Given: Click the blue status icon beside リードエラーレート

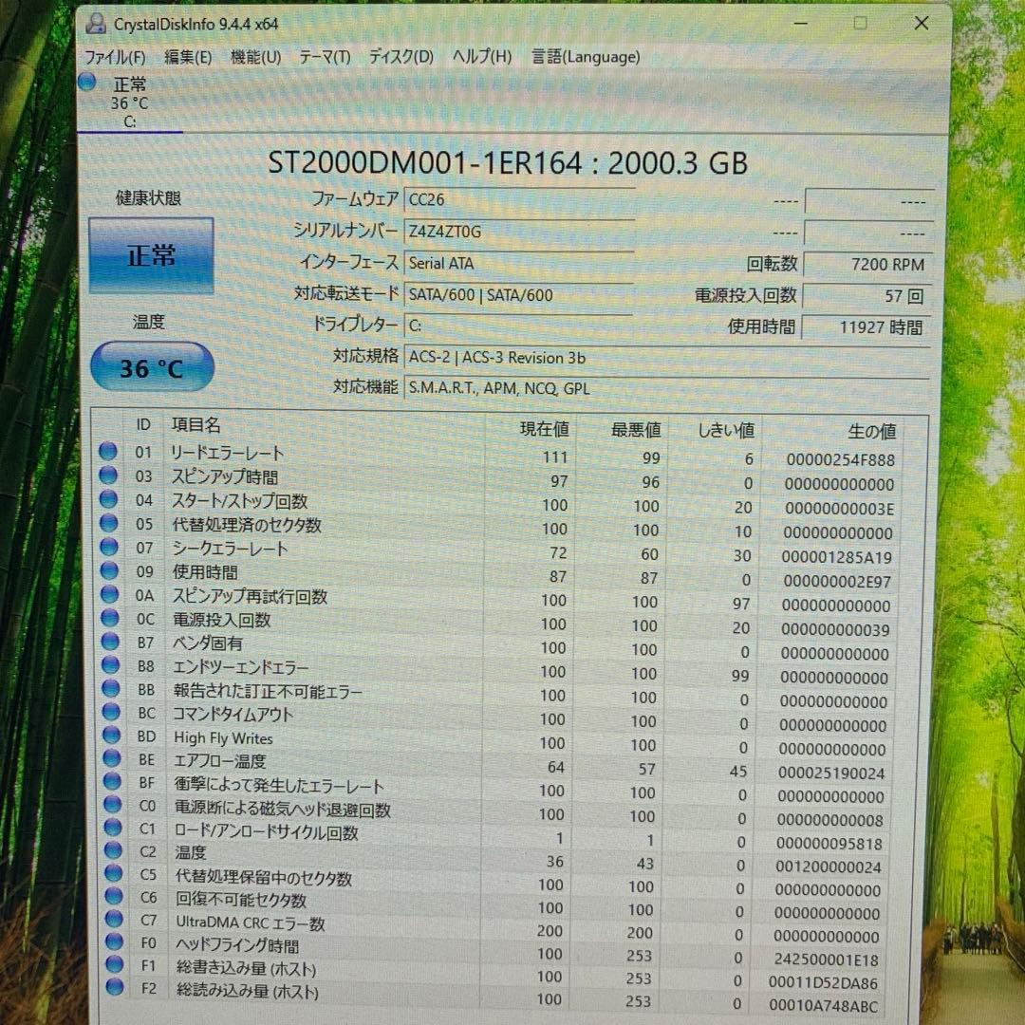Looking at the screenshot, I should tap(107, 453).
